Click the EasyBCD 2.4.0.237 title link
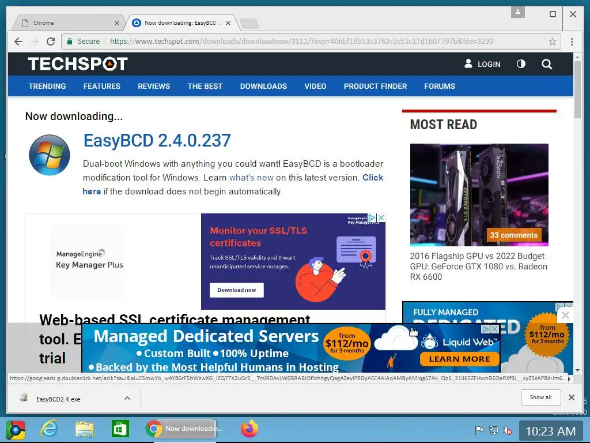590x443 pixels. coord(157,141)
